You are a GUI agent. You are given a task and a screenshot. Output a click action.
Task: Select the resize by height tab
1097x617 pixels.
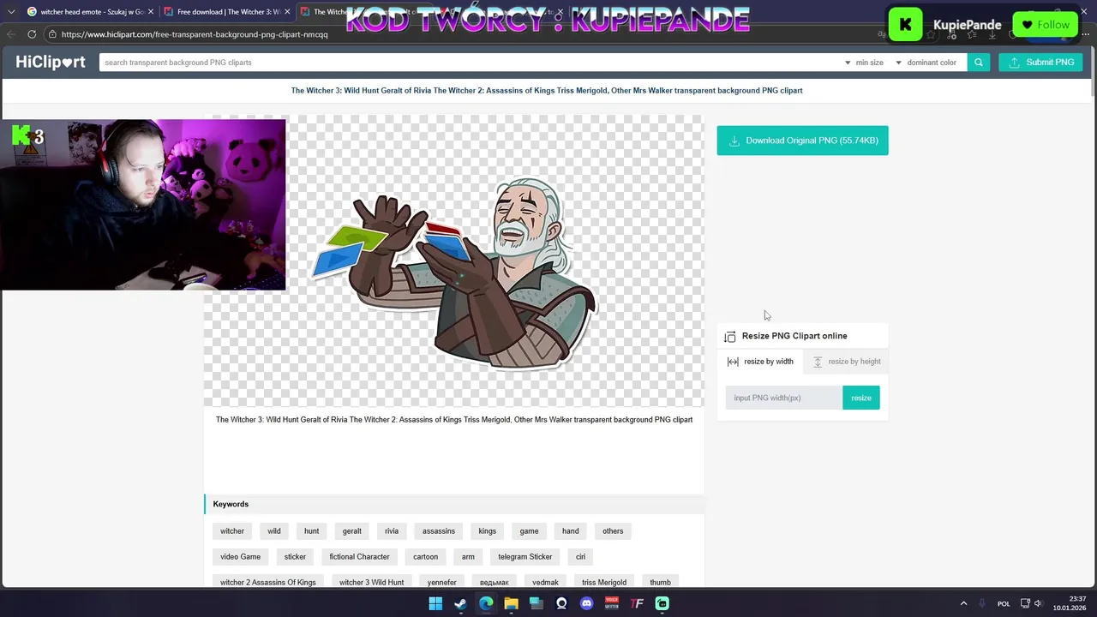tap(847, 362)
